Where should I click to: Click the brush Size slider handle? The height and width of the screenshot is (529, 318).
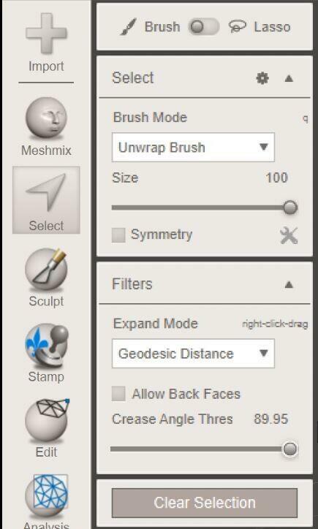point(290,208)
